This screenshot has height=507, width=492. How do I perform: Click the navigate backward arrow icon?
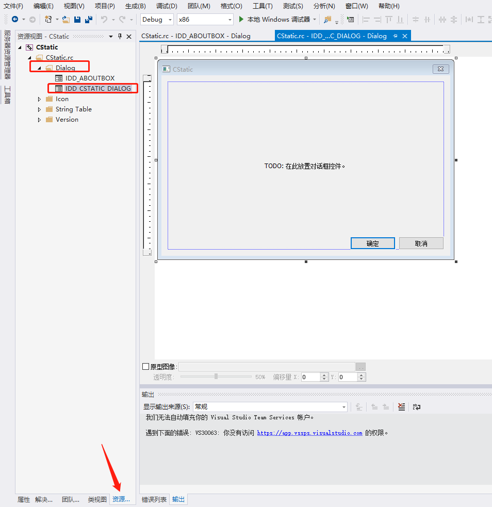[x=15, y=20]
